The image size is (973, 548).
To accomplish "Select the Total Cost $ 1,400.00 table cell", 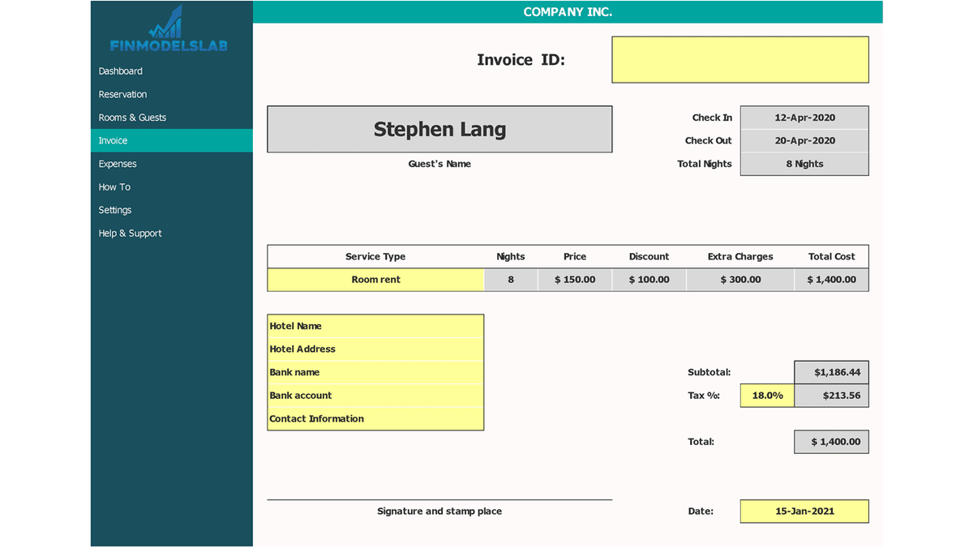I will coord(832,280).
